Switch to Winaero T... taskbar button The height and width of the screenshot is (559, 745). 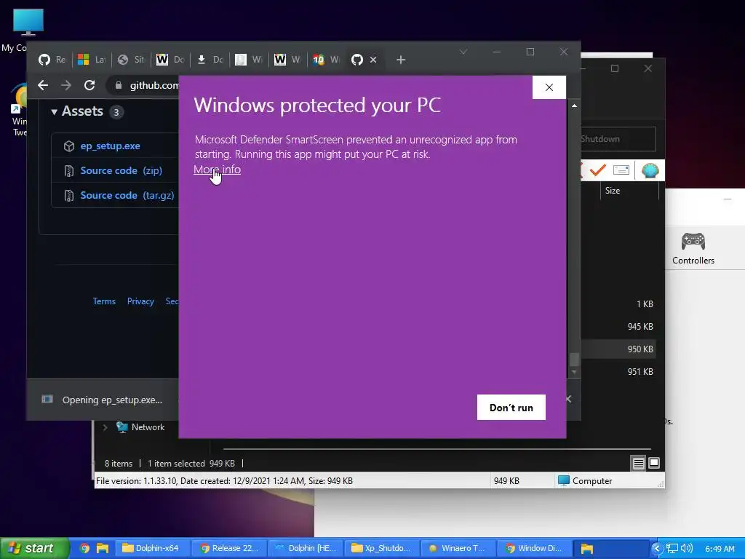coord(459,548)
